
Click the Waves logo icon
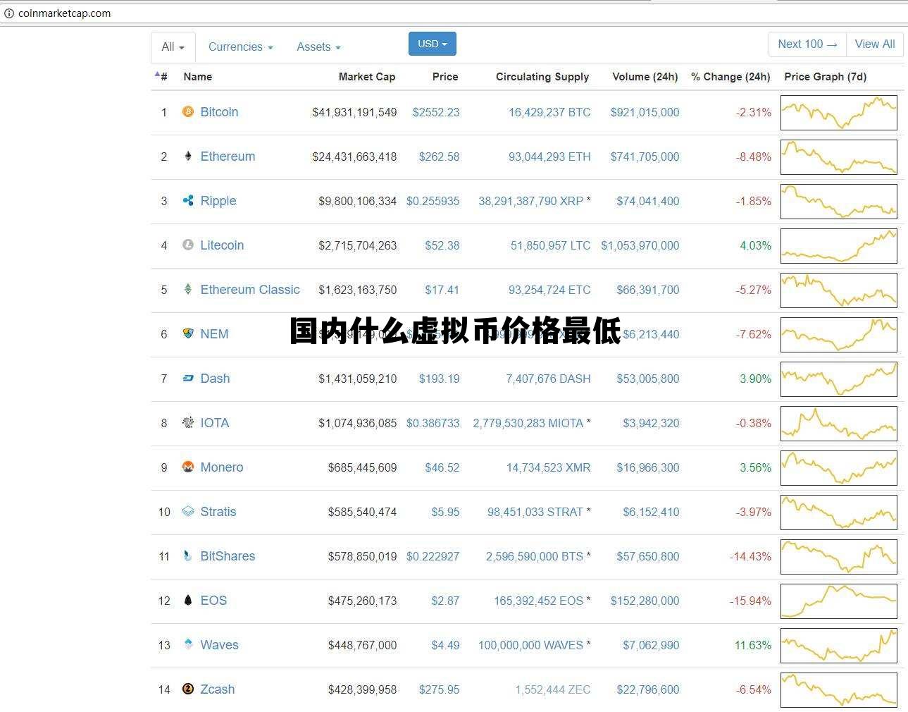(x=187, y=644)
